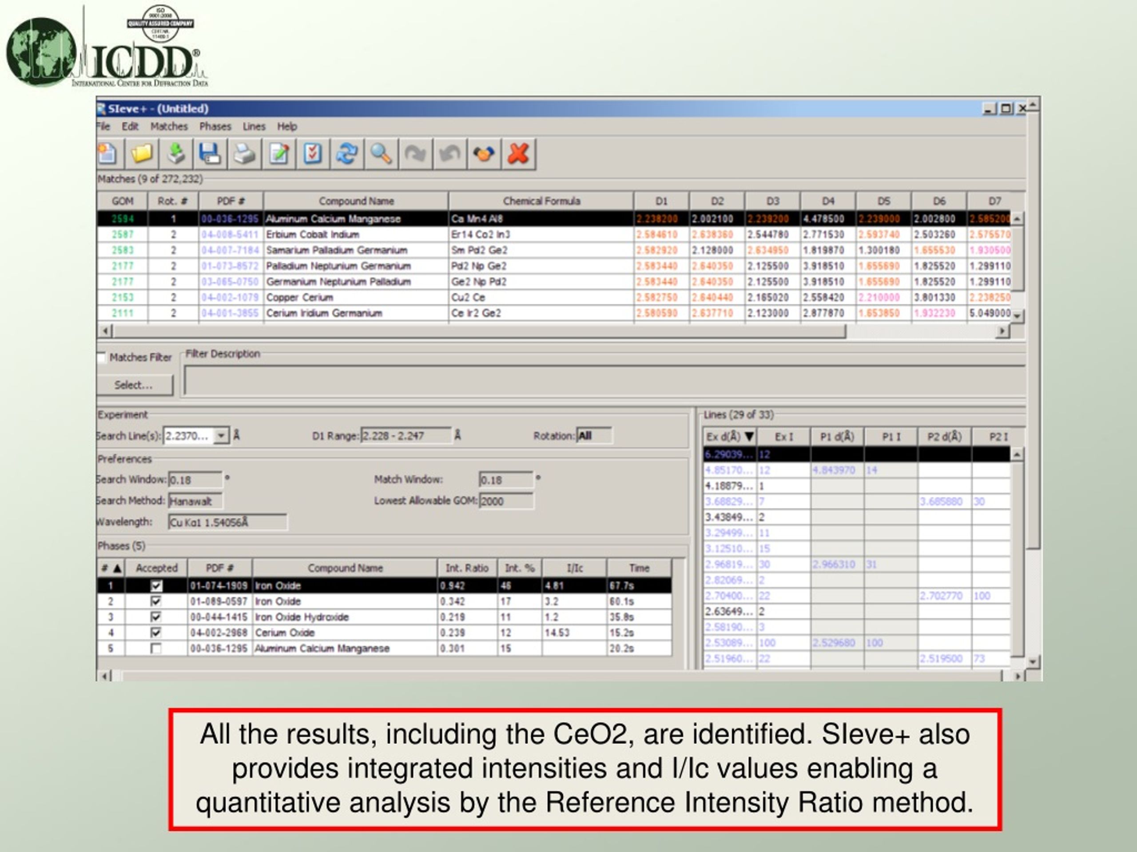Select the Erbium Cobalt Indium match row
The width and height of the screenshot is (1137, 852).
click(554, 235)
